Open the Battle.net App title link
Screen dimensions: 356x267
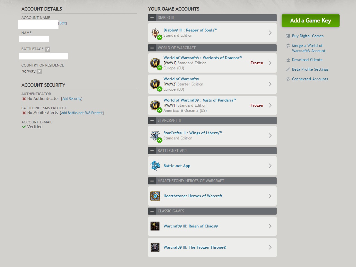point(177,166)
